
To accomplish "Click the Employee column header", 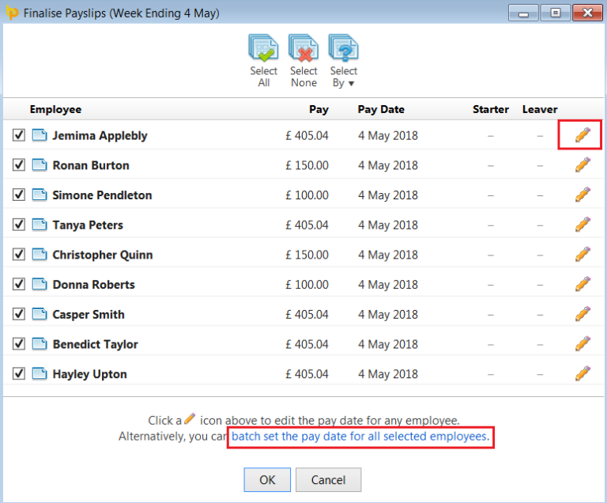I will tap(55, 109).
